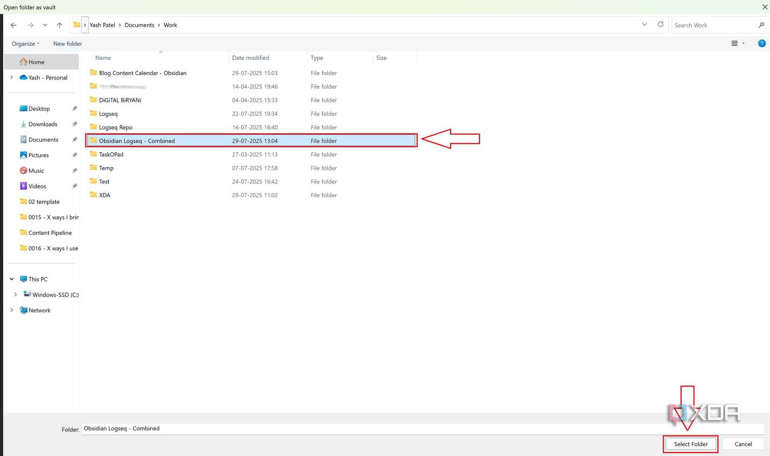Viewport: 770px width, 456px height.
Task: Confirm with the Select Folder button
Action: pos(691,444)
